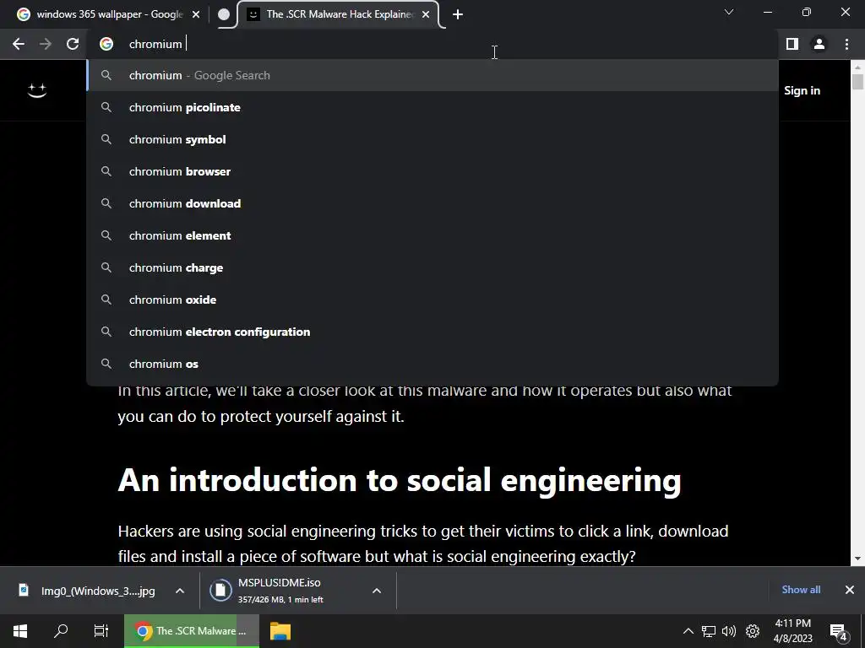The height and width of the screenshot is (648, 865).
Task: Open the notification center icon
Action: point(839,632)
